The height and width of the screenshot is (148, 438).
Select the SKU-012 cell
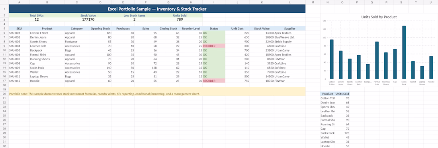19,81
